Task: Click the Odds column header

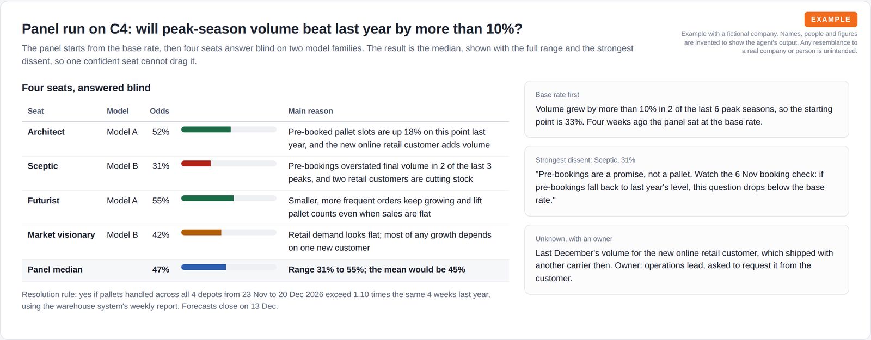Action: tap(160, 111)
